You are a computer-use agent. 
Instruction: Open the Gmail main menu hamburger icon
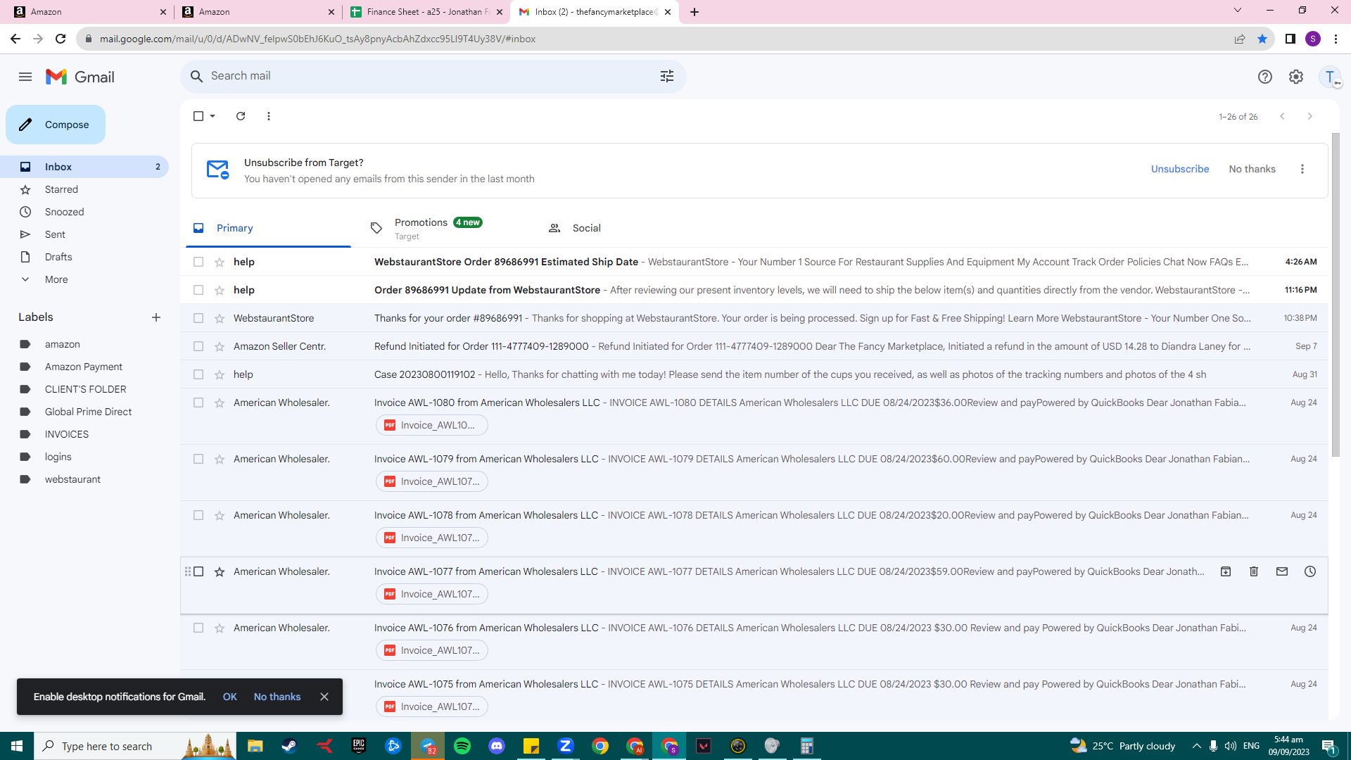coord(25,77)
